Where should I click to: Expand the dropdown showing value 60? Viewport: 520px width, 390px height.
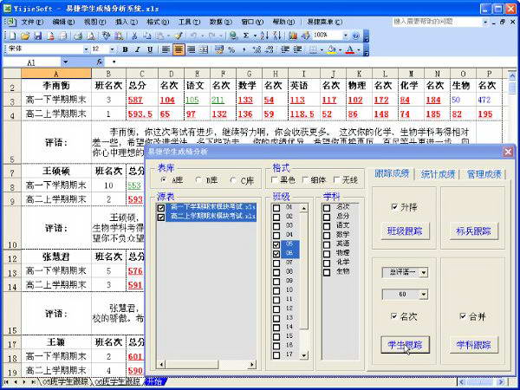(x=423, y=295)
